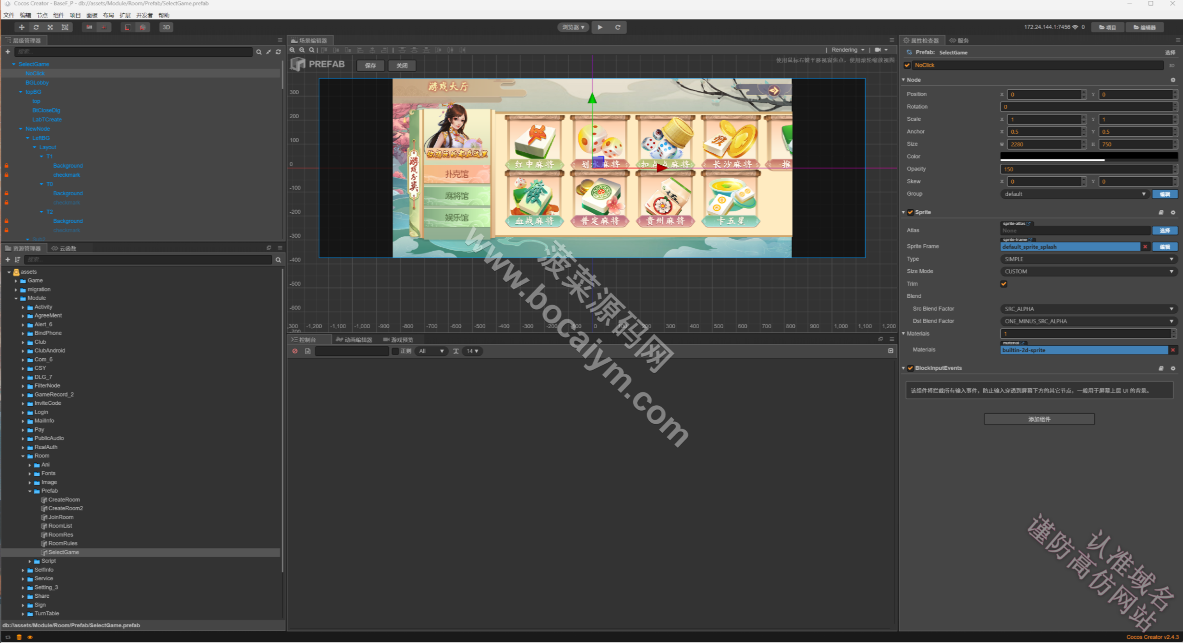
Task: Click the Opacity value field
Action: coord(1088,169)
